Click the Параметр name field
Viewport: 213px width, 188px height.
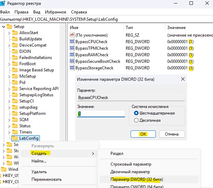(131, 98)
